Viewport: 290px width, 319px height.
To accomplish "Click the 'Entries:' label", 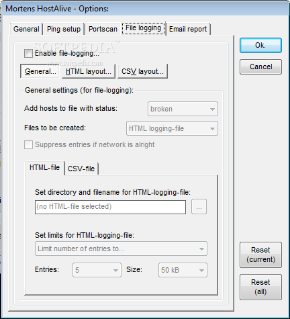I will tap(47, 269).
